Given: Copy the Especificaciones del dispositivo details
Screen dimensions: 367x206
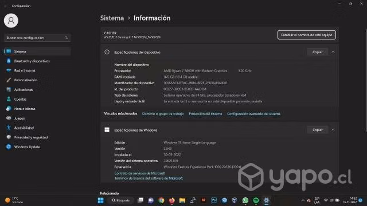Looking at the screenshot, I should pos(317,52).
